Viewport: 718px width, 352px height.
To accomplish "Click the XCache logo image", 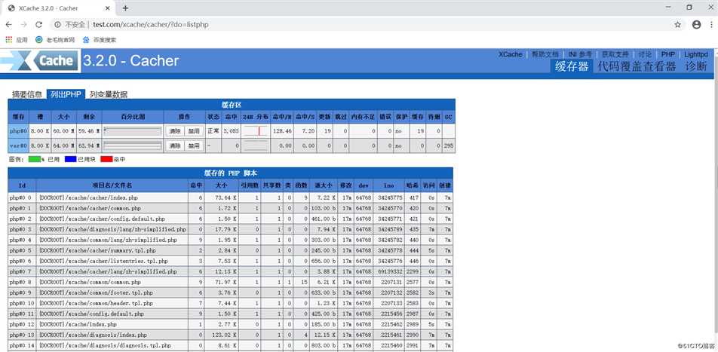I will (39, 60).
